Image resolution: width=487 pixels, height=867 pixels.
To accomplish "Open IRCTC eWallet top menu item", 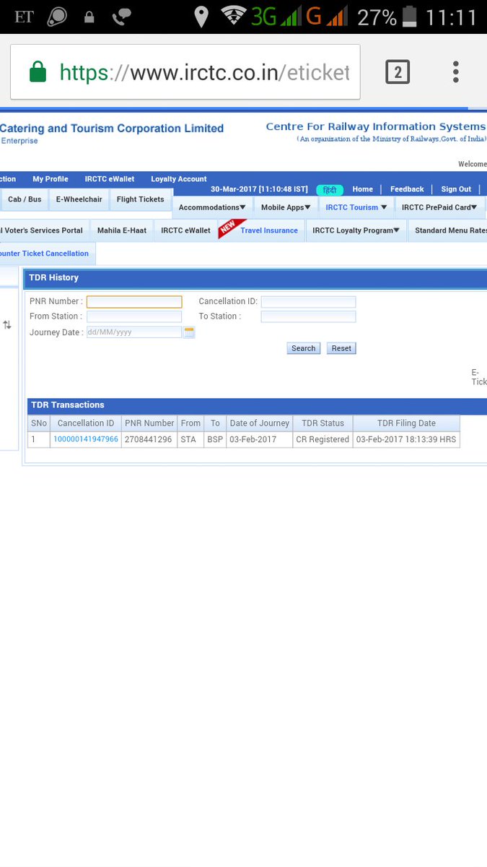I will (x=110, y=179).
